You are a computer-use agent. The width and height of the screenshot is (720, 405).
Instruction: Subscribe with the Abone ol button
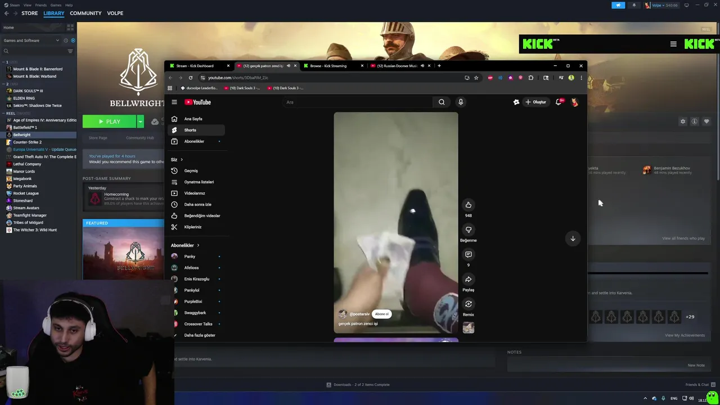click(382, 314)
